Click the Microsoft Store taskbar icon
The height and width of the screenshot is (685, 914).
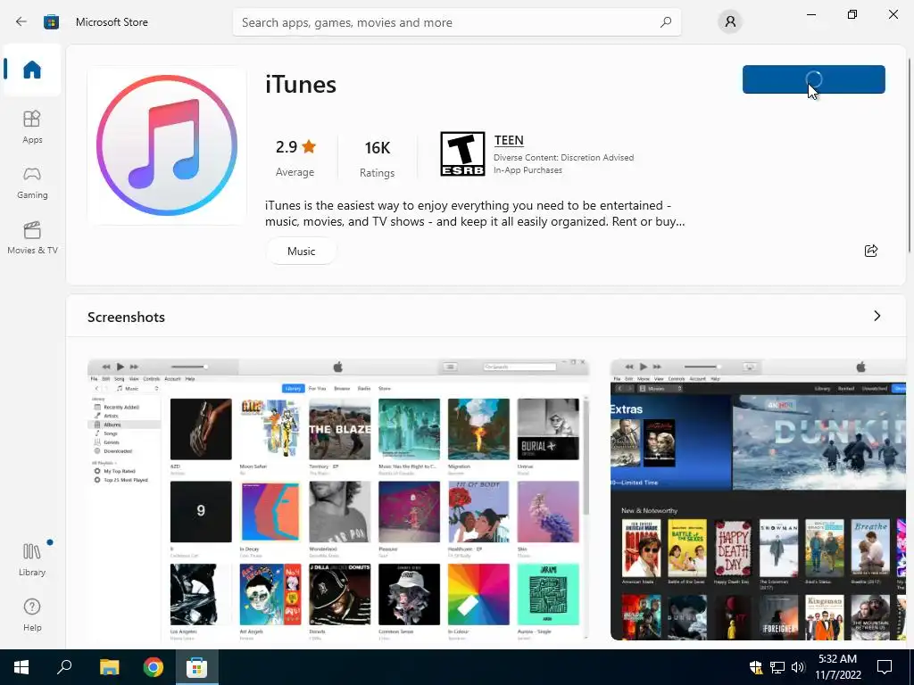[x=196, y=667]
